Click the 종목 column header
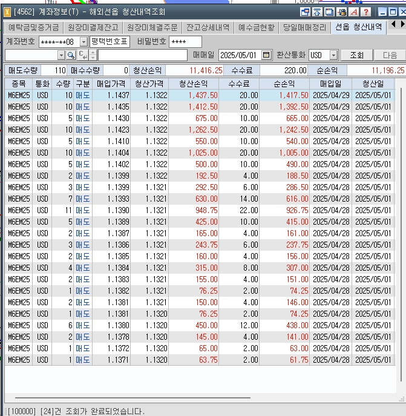Viewport: 406px width, 416px height. [x=19, y=84]
